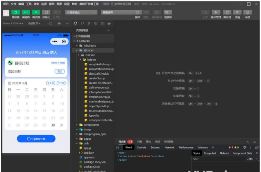Open the visualization mode icon
Screen dimensions: 261x172
pos(46,12)
